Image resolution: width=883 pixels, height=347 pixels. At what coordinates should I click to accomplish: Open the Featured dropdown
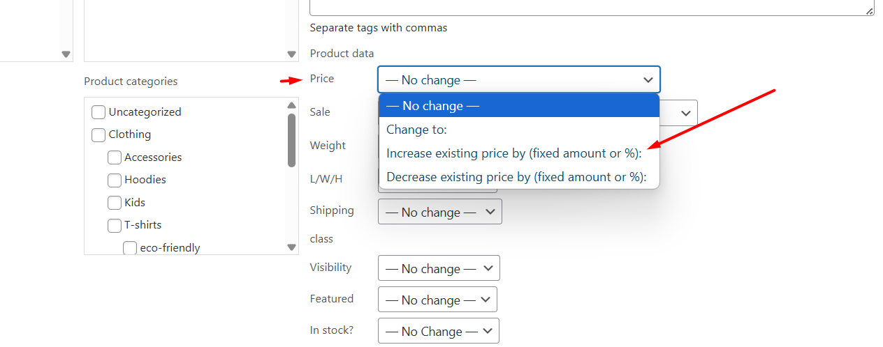(437, 300)
